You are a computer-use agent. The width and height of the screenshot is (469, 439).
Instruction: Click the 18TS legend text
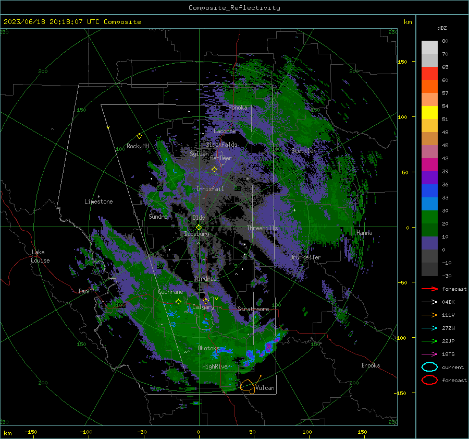point(448,354)
